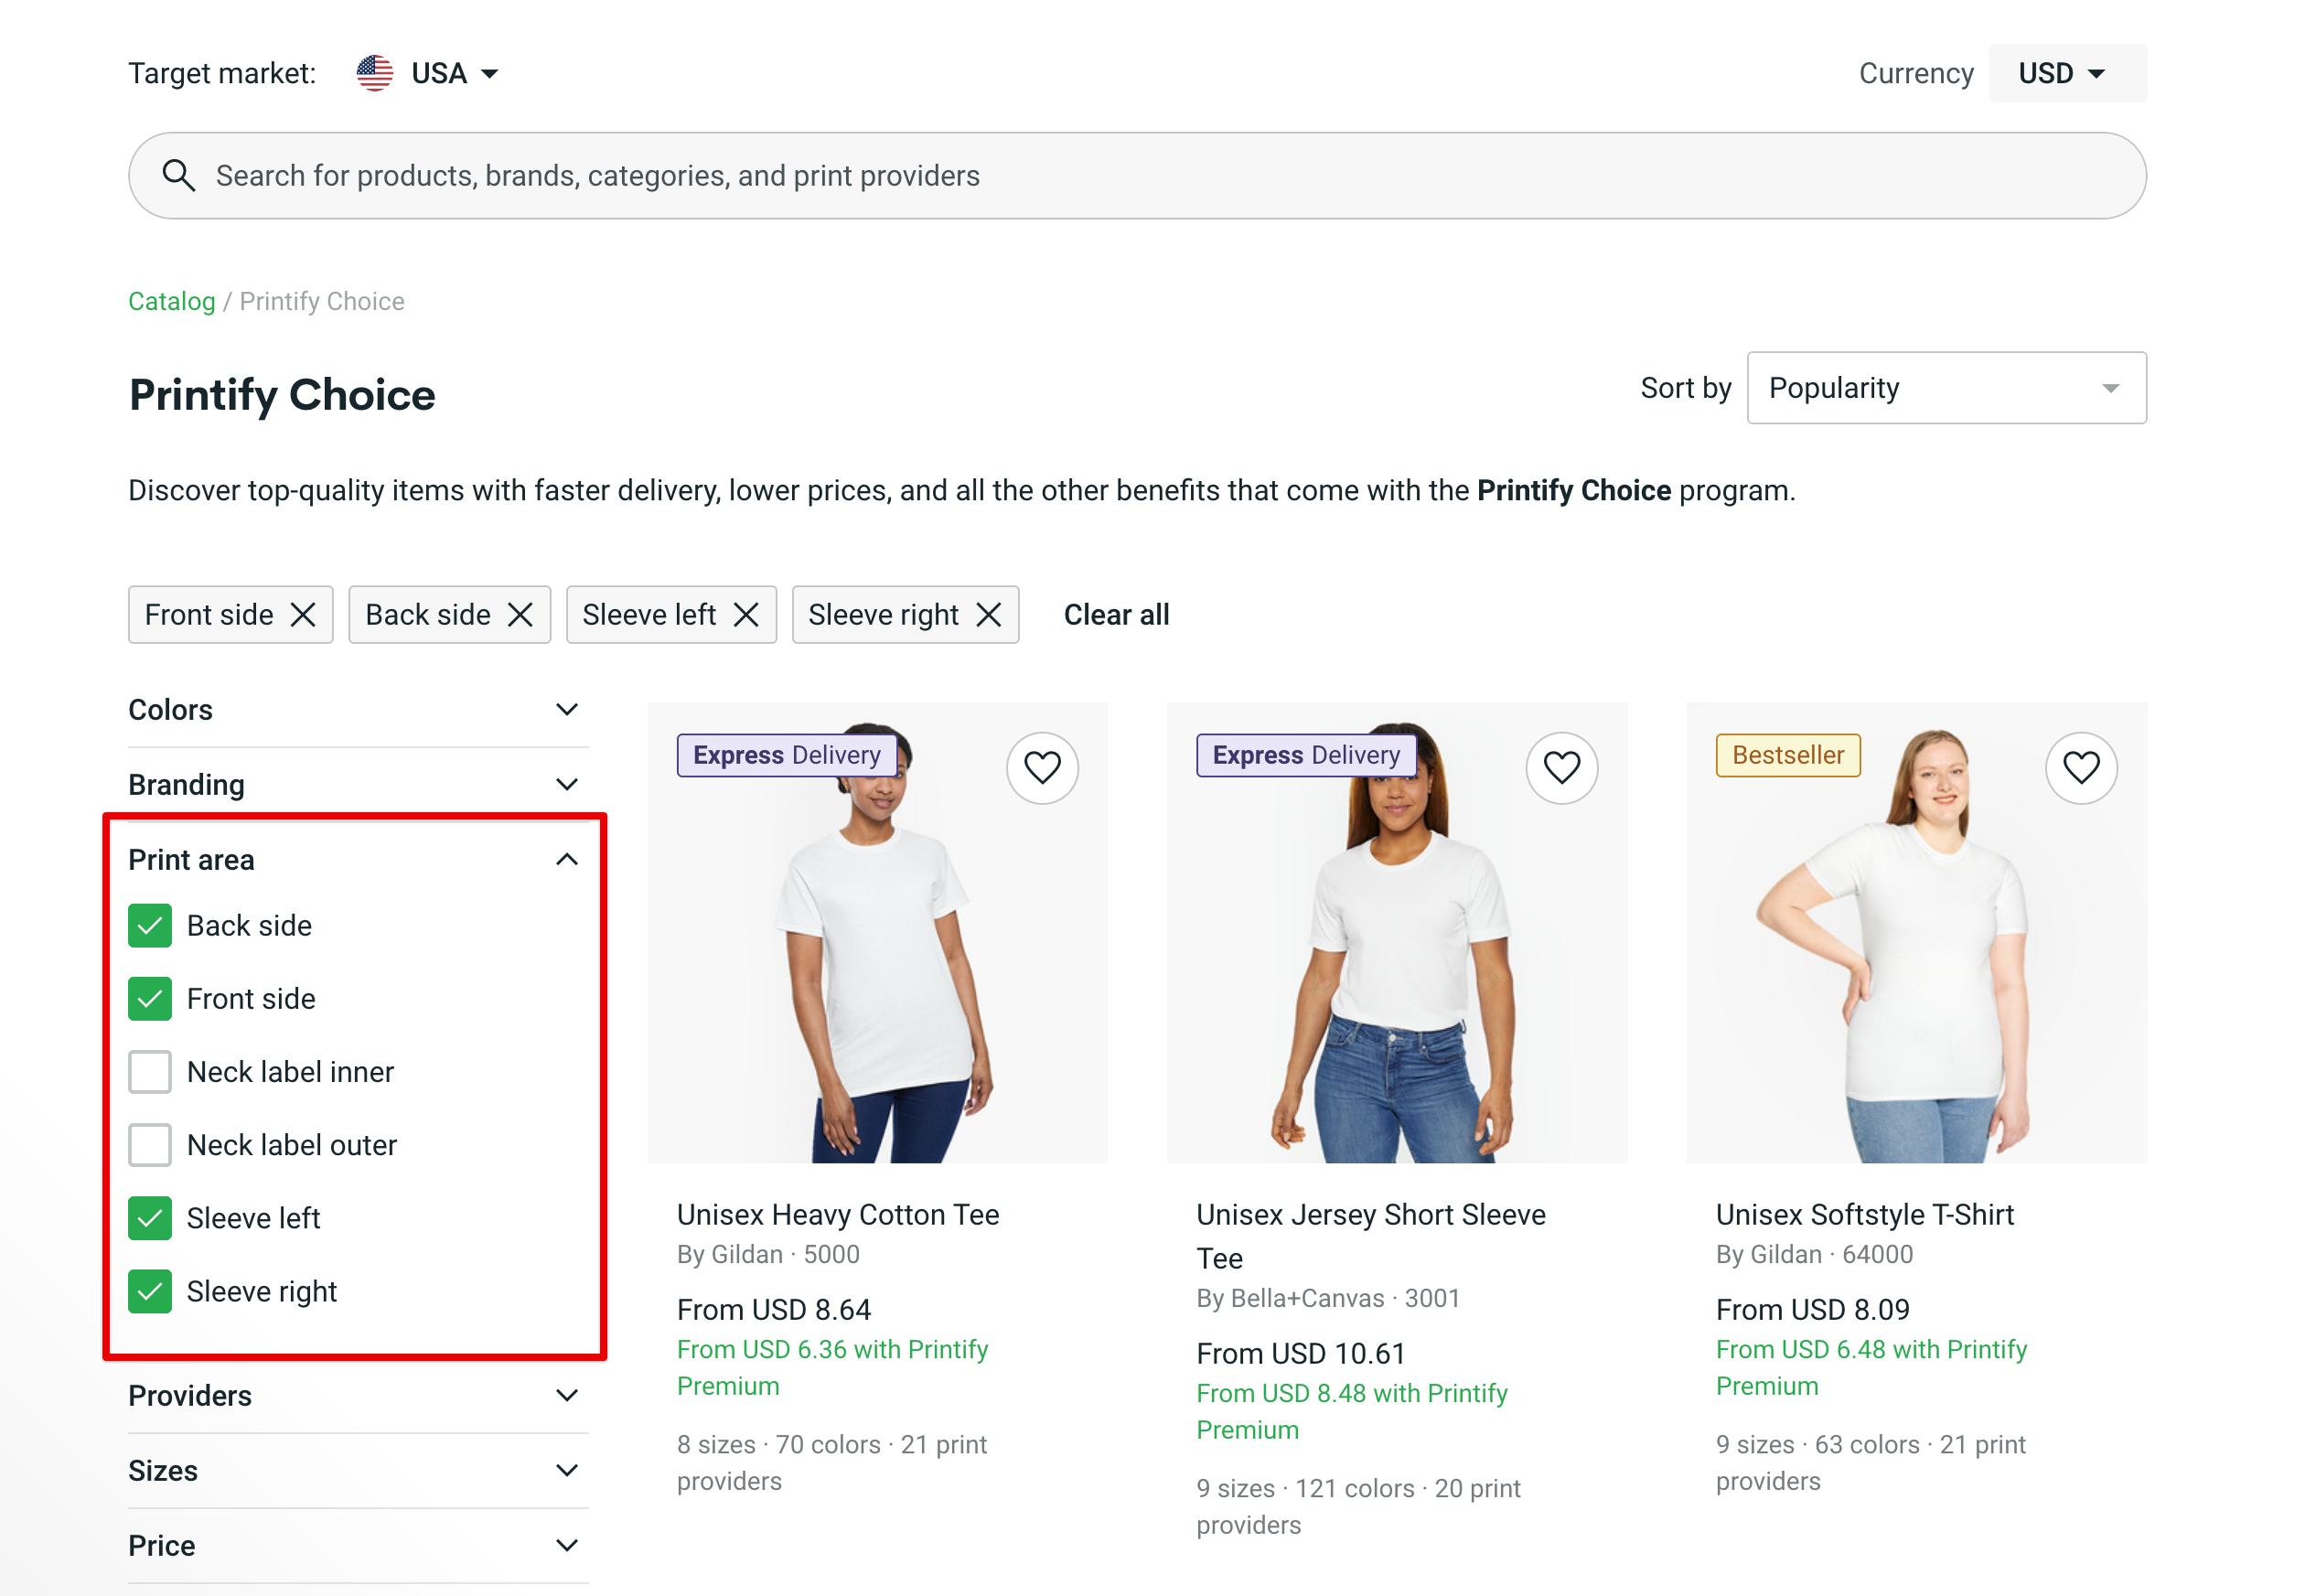Remove the Sleeve left filter chip
The width and height of the screenshot is (2305, 1596).
(x=746, y=615)
